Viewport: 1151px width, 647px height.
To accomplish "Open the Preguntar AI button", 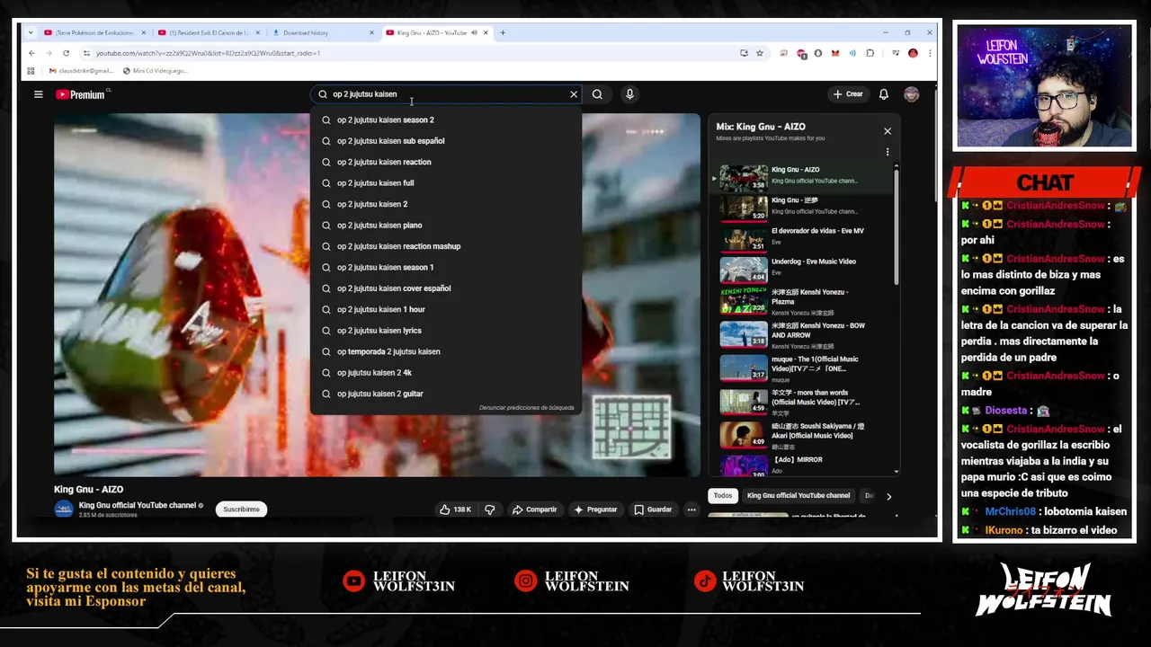I will click(595, 510).
